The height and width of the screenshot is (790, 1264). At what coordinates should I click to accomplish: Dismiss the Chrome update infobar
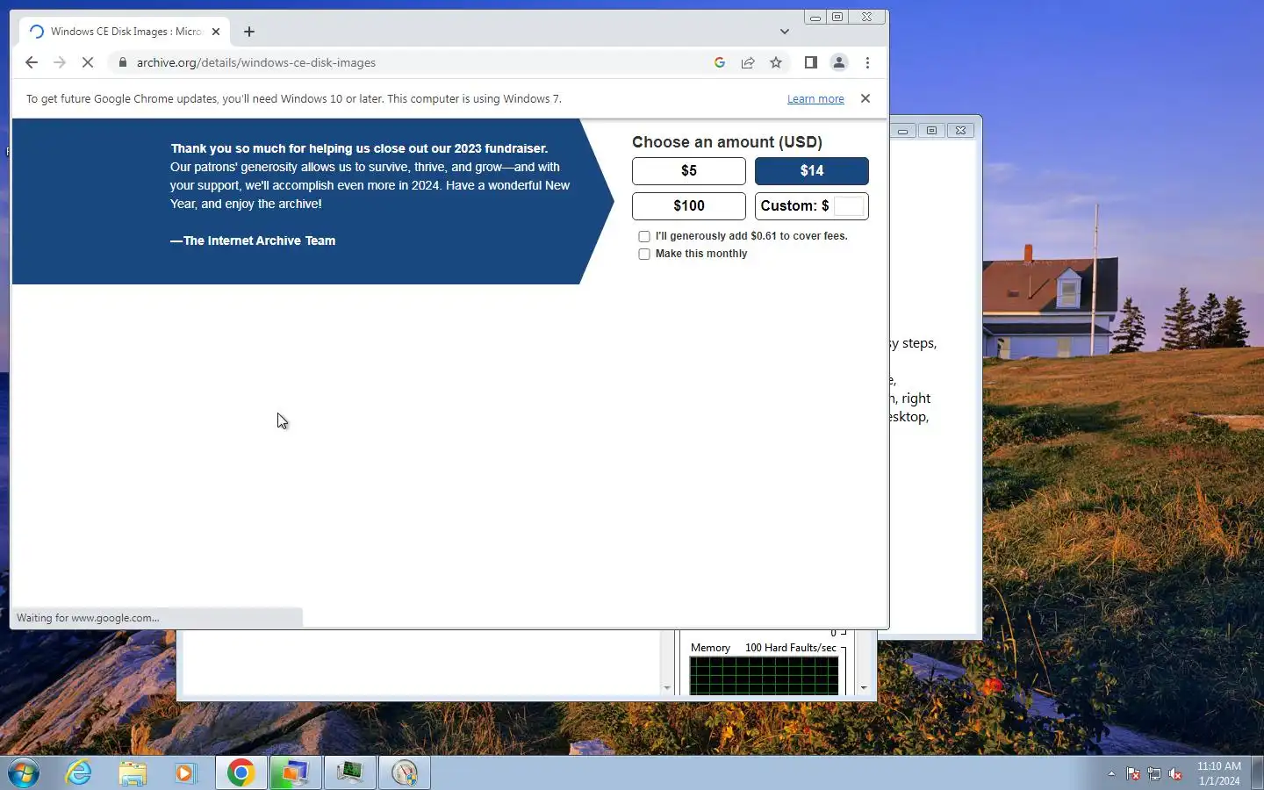[x=865, y=98]
